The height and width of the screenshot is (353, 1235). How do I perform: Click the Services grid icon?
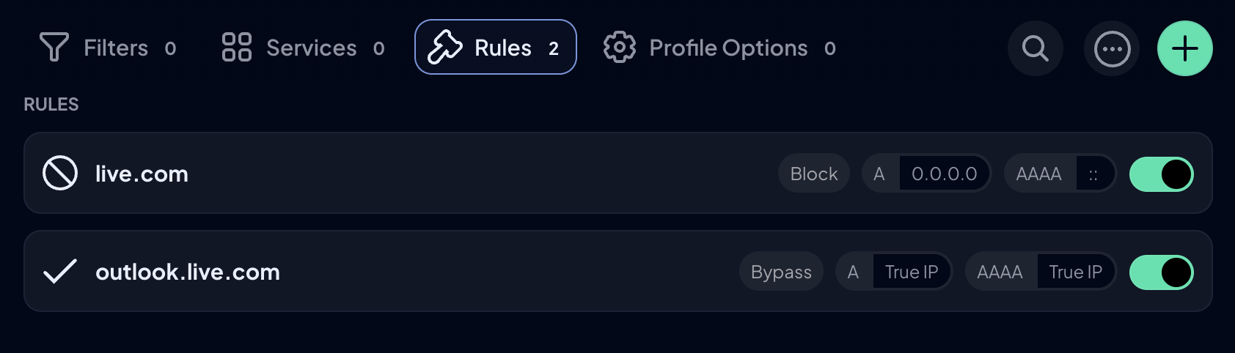pos(237,48)
